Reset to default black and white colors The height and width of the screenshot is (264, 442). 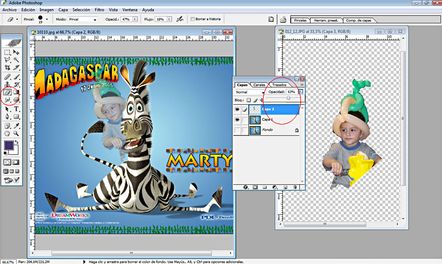pos(5,153)
